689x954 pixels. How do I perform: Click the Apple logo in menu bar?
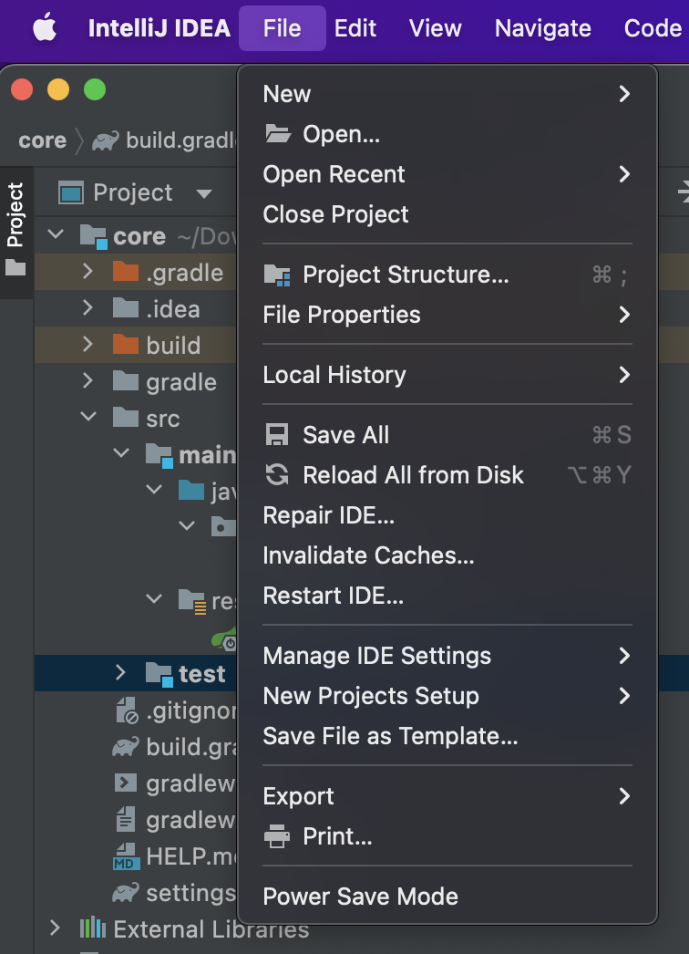[44, 28]
